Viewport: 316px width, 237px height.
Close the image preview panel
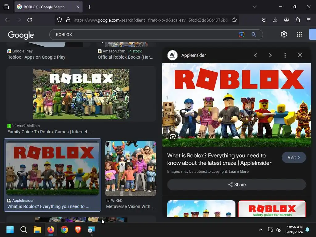point(300,55)
